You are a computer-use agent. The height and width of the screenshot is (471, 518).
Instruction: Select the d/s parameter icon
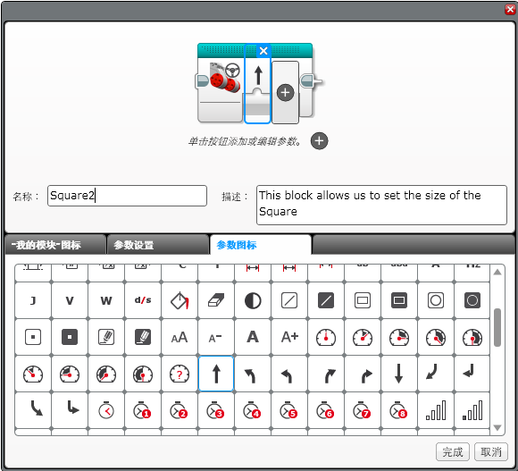coord(143,300)
